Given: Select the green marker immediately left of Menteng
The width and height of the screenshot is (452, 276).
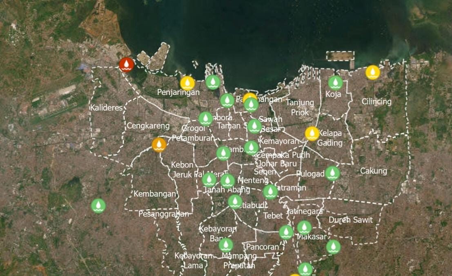Looking at the screenshot, I should tap(227, 181).
